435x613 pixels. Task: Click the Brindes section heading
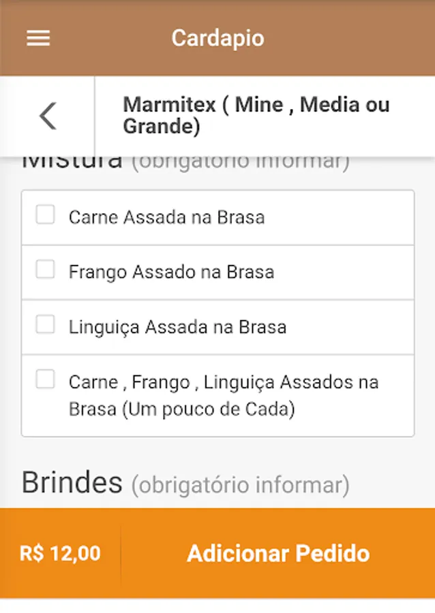click(72, 483)
